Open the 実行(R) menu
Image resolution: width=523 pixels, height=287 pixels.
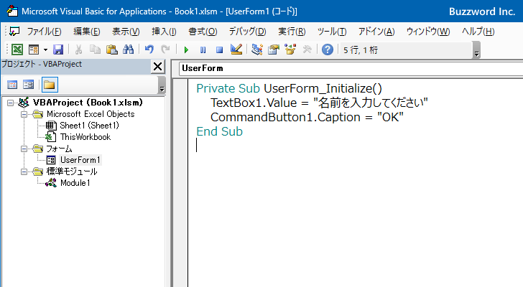pyautogui.click(x=292, y=32)
